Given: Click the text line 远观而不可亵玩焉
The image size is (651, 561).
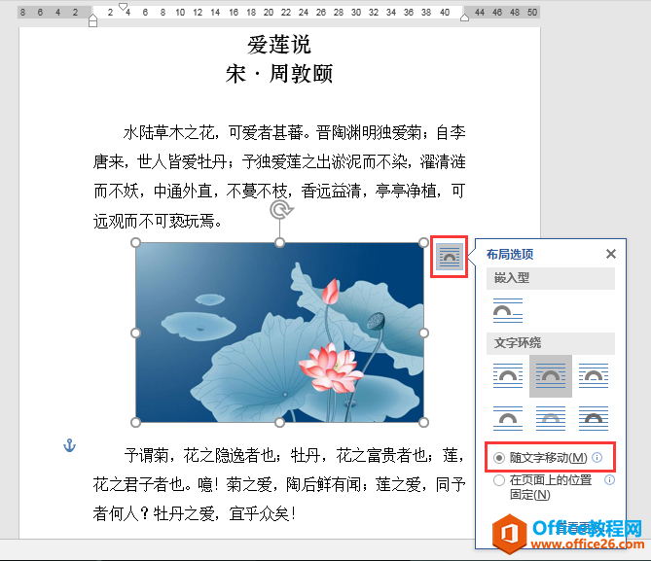Looking at the screenshot, I should [x=158, y=221].
